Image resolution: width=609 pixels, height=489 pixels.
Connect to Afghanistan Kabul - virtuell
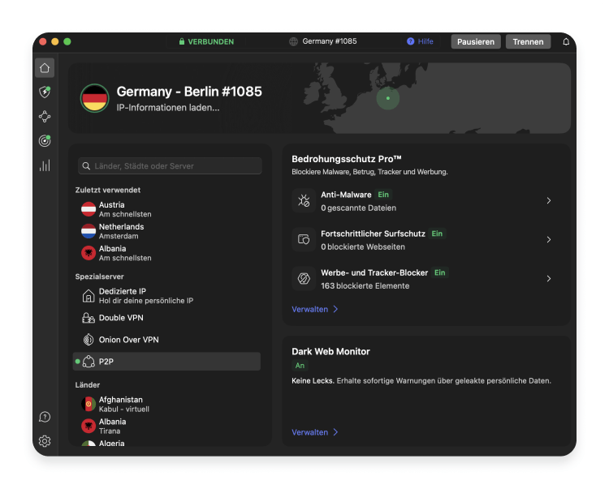167,404
